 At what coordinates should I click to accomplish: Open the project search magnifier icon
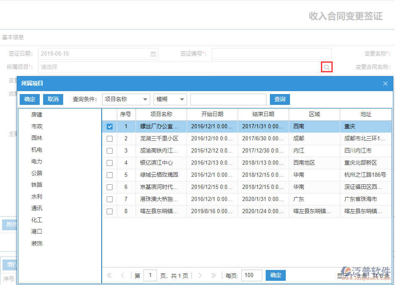click(327, 67)
